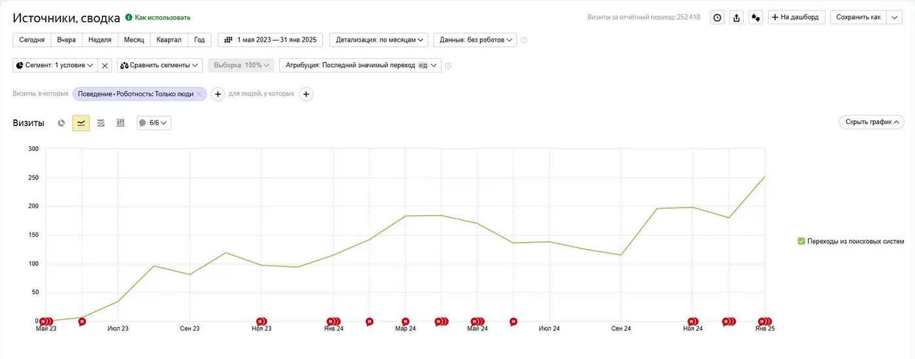
Task: Switch to the column bar chart view
Action: coord(120,123)
